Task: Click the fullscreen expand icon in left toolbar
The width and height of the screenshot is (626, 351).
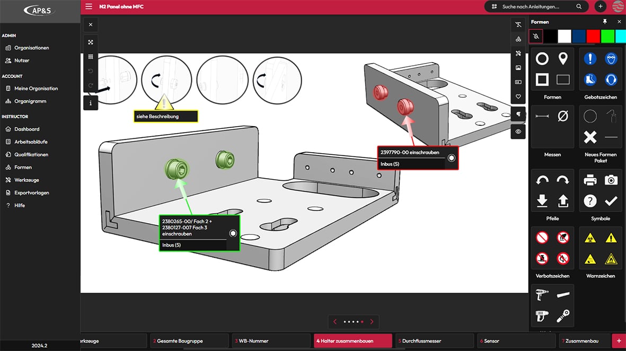Action: click(91, 42)
